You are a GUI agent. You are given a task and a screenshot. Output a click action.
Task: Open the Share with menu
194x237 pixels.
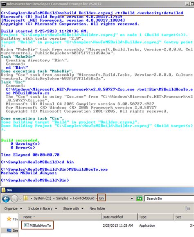coord(73,208)
